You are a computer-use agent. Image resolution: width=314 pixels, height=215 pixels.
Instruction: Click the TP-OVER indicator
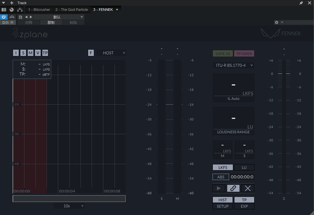click(x=244, y=54)
